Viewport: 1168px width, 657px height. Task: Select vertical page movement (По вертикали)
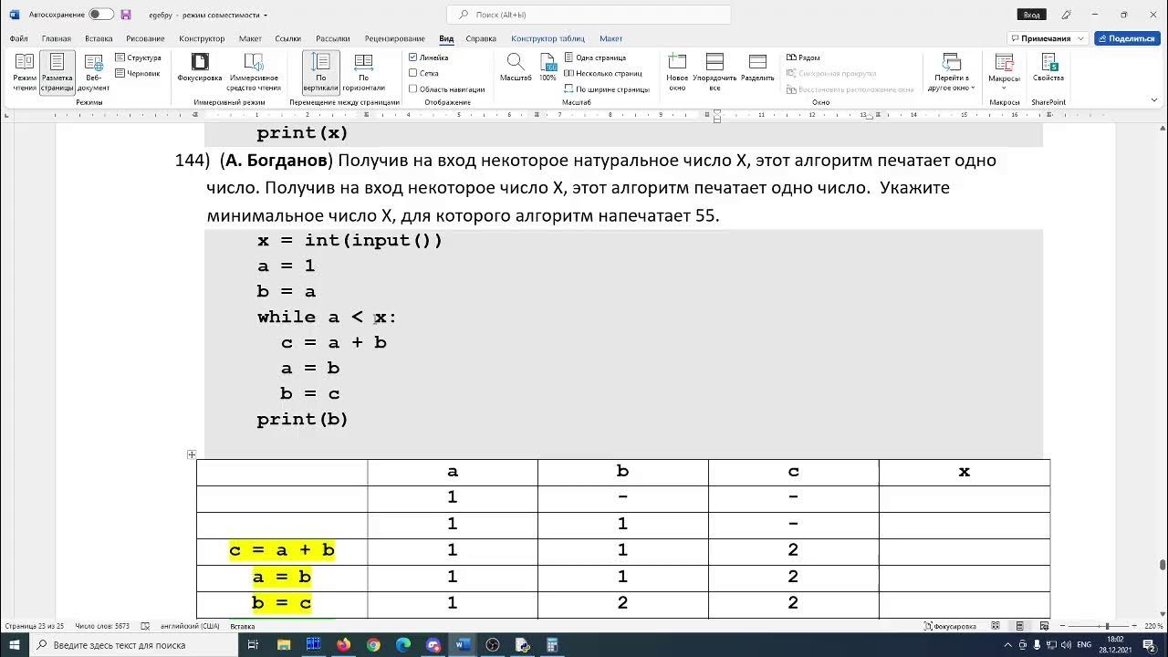click(x=321, y=72)
